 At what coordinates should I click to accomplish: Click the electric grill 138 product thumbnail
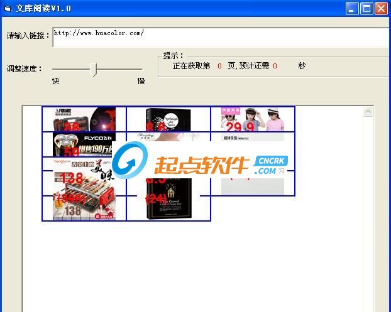(84, 190)
